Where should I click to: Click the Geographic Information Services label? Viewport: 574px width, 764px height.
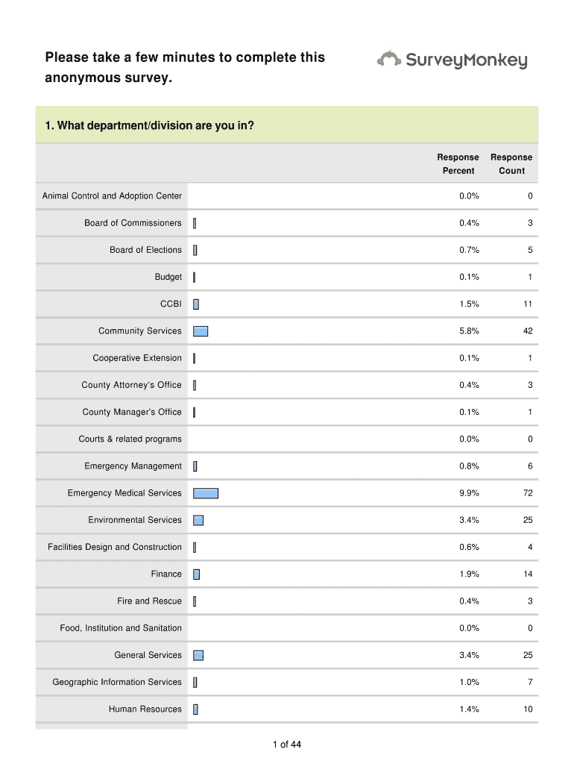[x=117, y=682]
